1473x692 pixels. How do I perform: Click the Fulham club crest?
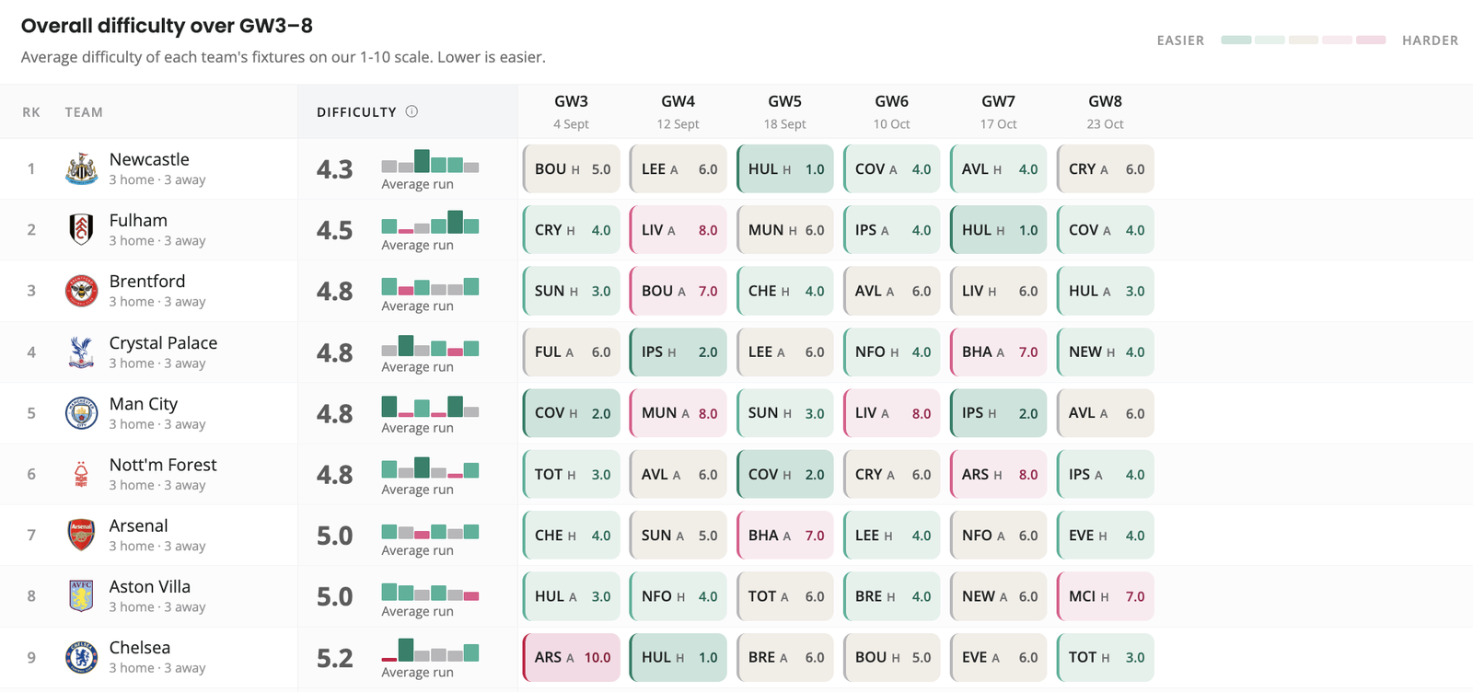click(82, 229)
